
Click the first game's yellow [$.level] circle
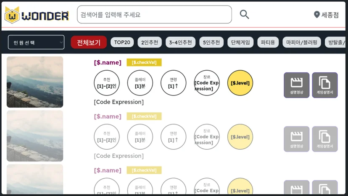click(x=240, y=83)
